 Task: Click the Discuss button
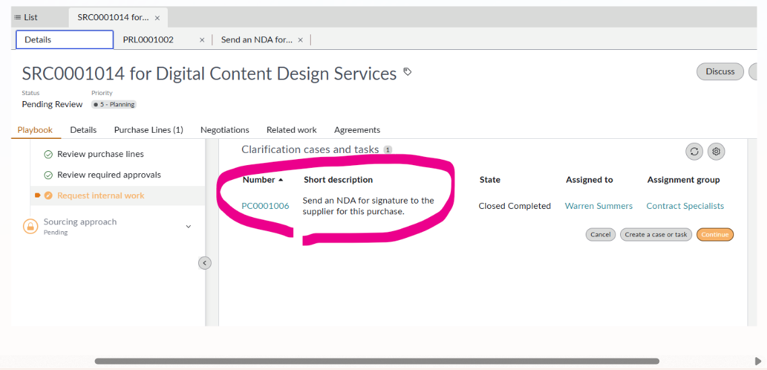click(720, 71)
